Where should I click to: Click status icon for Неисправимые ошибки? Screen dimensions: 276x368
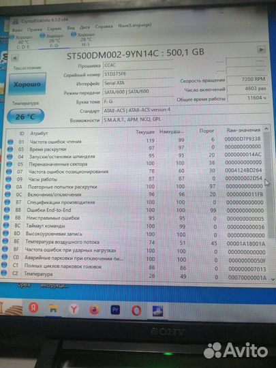click(6, 217)
